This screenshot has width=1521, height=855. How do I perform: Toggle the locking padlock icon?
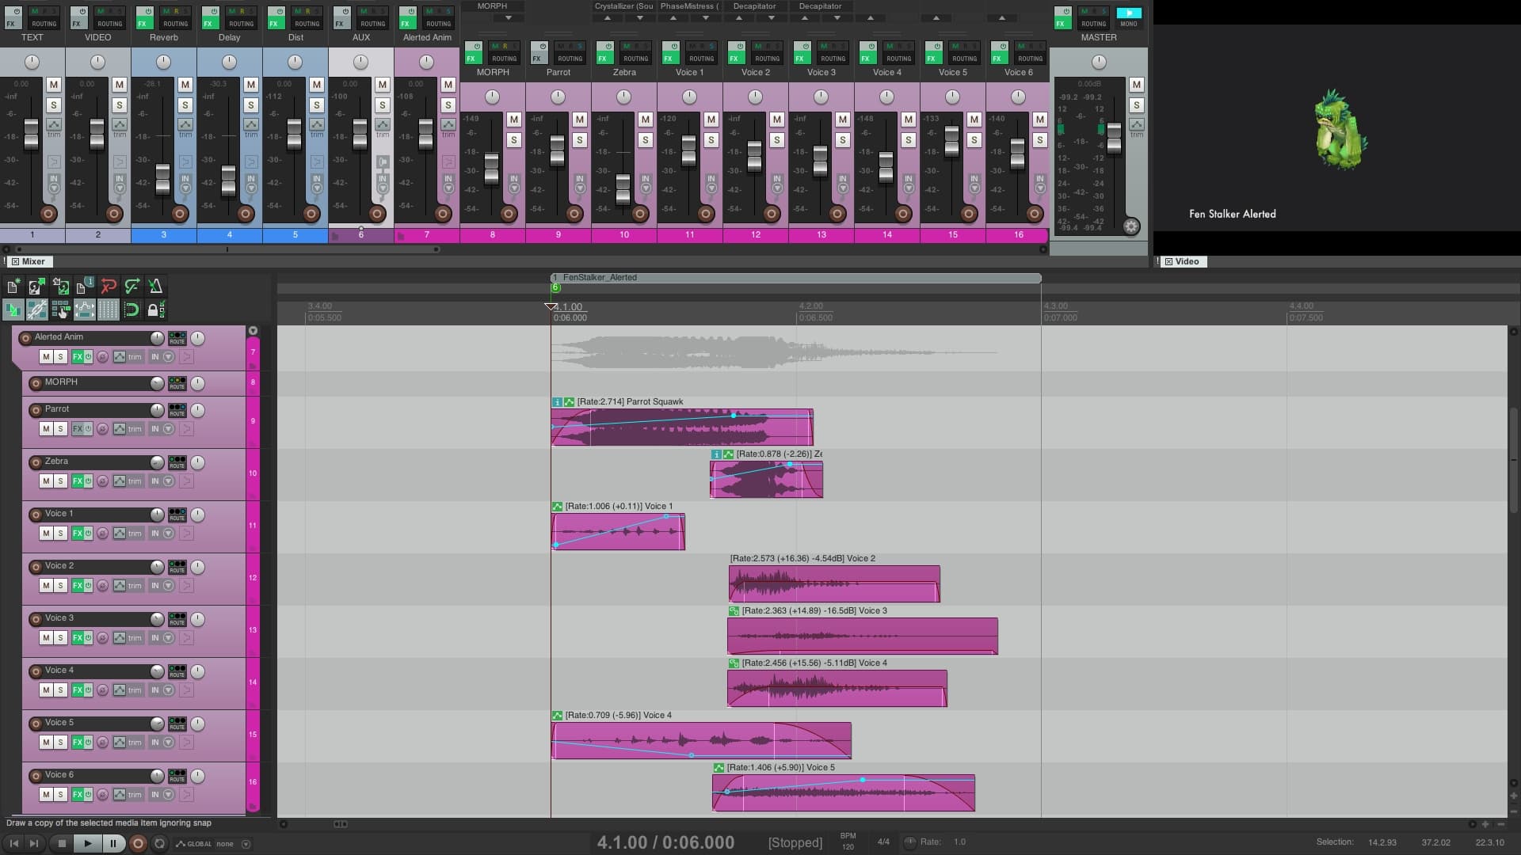pos(154,310)
